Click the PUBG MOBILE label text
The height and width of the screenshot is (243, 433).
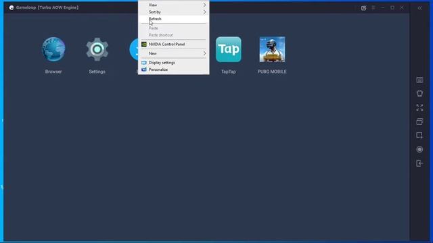click(272, 72)
